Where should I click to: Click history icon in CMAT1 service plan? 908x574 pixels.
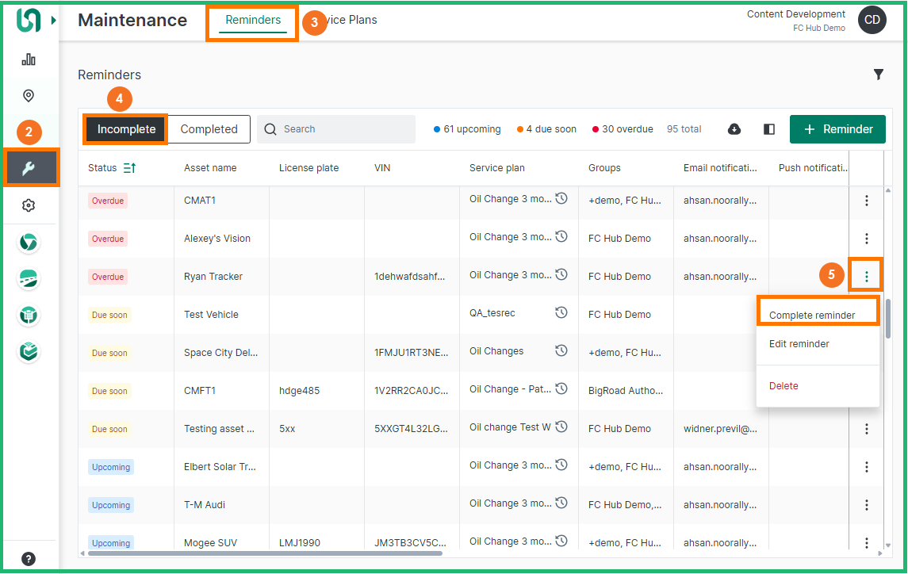pyautogui.click(x=561, y=199)
